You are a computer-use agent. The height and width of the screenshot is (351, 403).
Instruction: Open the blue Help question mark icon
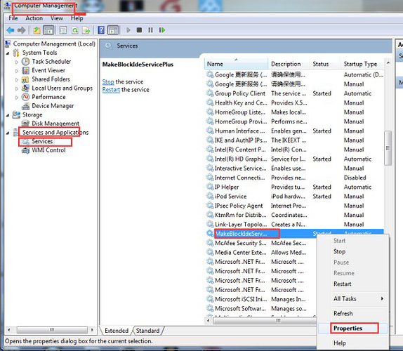pos(101,30)
